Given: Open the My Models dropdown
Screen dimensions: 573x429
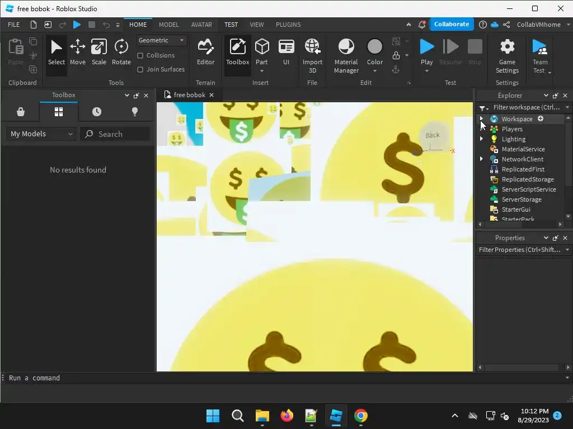Looking at the screenshot, I should click(x=41, y=134).
